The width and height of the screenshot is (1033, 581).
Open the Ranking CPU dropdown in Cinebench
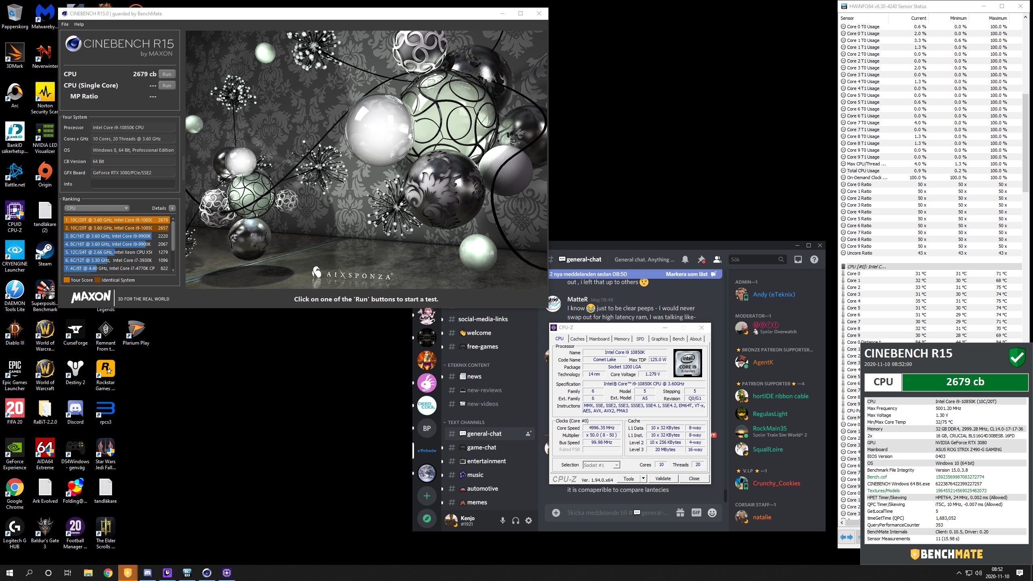pos(97,208)
